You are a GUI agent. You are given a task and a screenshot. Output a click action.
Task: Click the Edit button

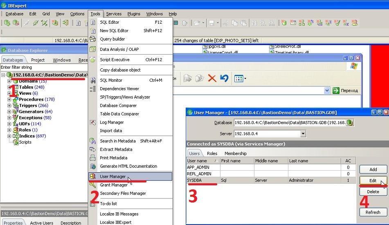(373, 180)
